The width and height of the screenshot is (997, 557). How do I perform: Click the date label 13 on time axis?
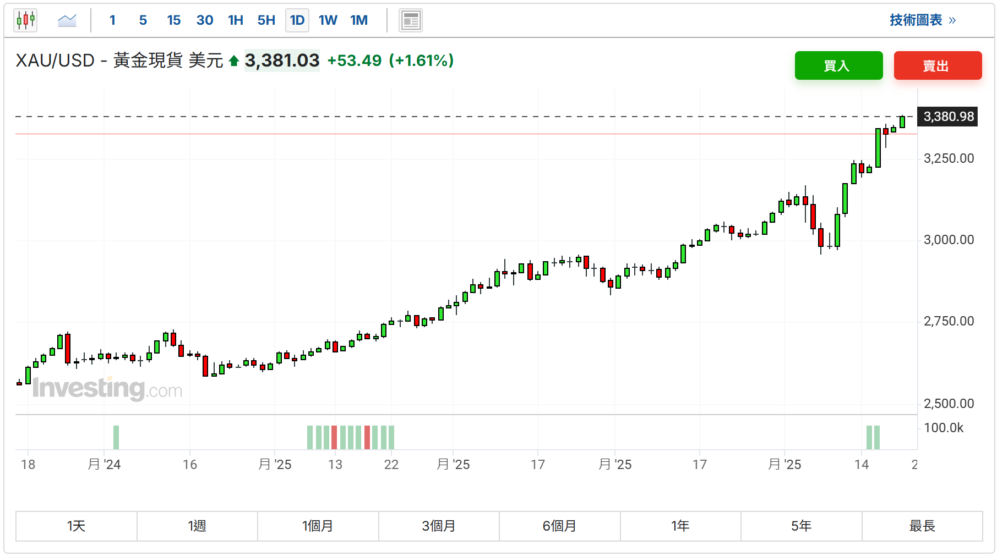(335, 465)
